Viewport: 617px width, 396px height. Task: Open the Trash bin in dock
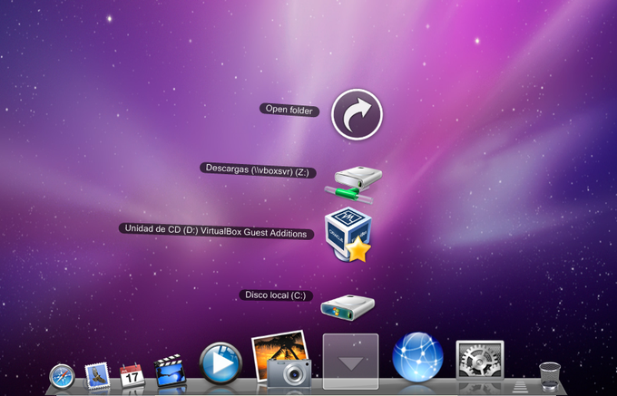[550, 376]
